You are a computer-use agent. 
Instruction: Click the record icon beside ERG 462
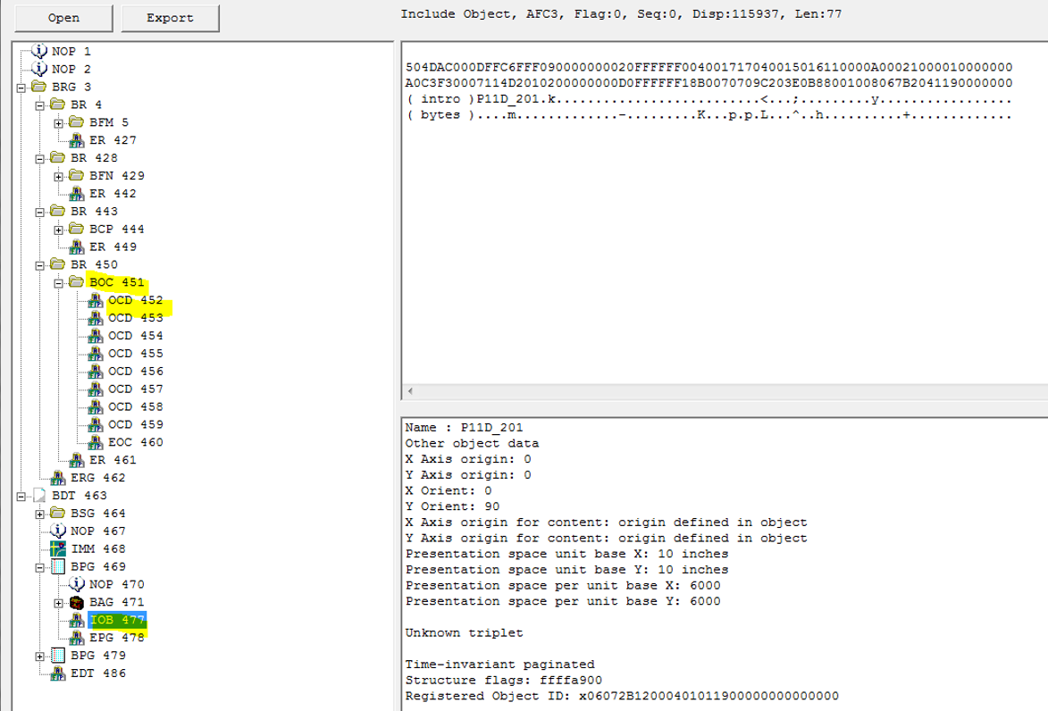click(58, 478)
